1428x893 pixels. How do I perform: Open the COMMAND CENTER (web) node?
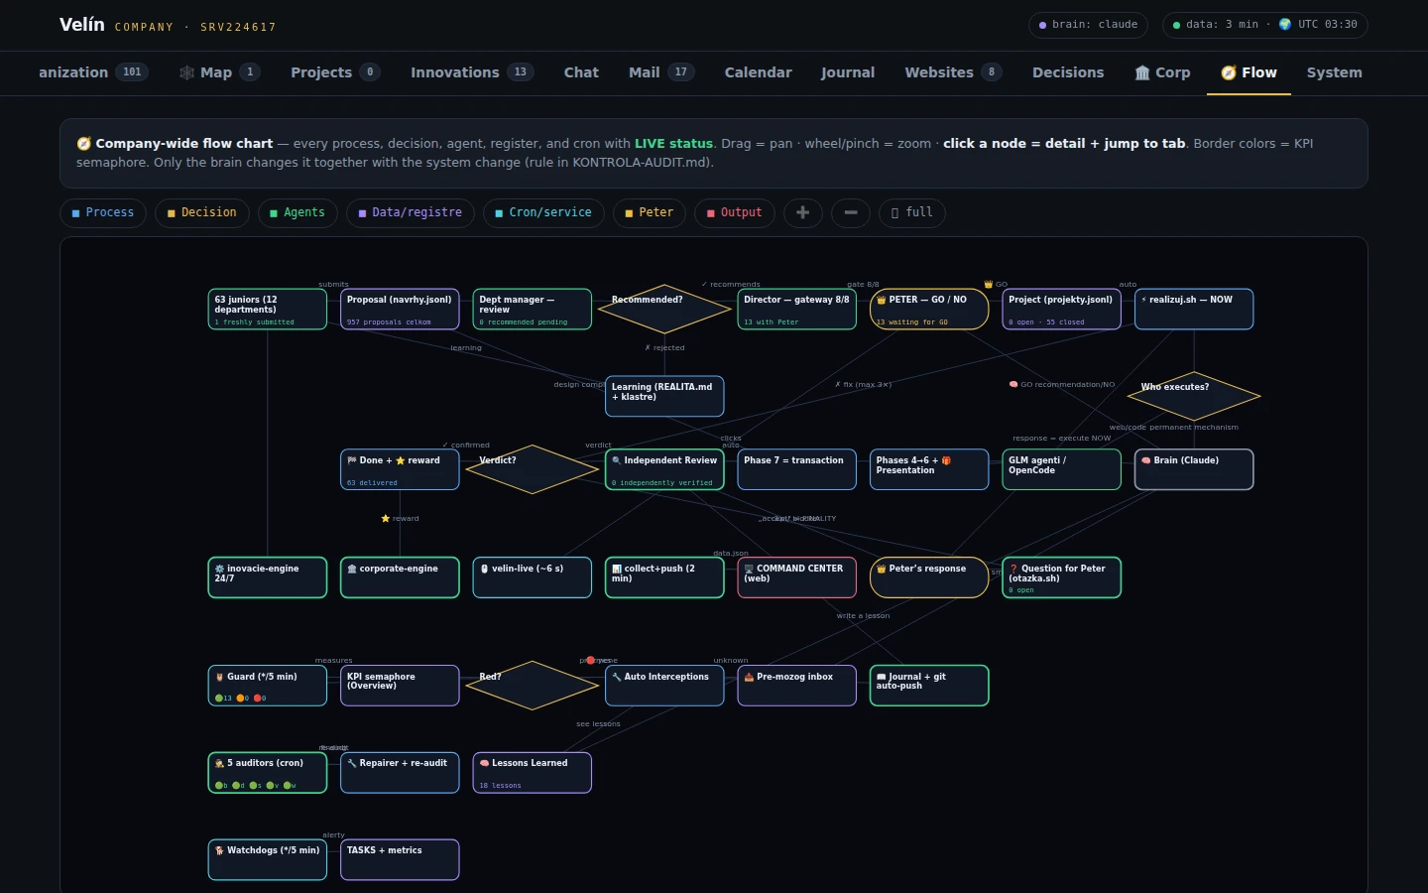pyautogui.click(x=797, y=577)
